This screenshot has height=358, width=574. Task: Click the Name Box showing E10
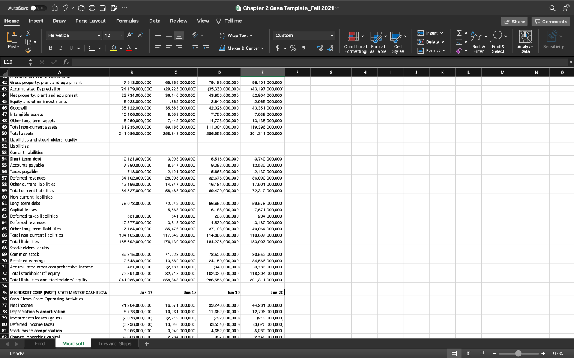[14, 62]
